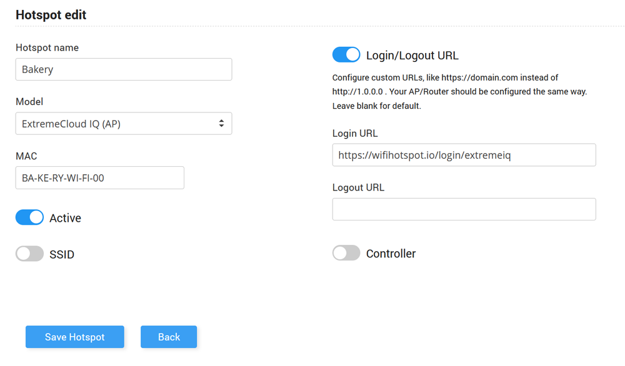Disable the Active toggle switch
This screenshot has height=366, width=625.
click(29, 217)
